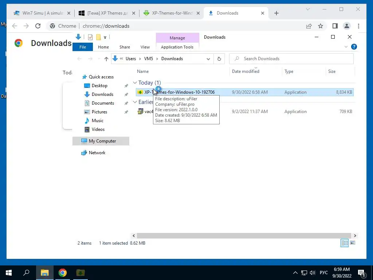Click Properties icon in quick access toolbar
The width and height of the screenshot is (373, 280).
click(90, 37)
